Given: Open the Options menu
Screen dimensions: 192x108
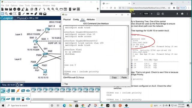Looking at the screenshot, I should point(14,5).
